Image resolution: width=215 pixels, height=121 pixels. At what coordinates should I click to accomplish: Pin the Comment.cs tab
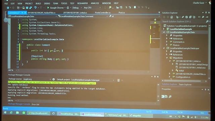point(22,13)
